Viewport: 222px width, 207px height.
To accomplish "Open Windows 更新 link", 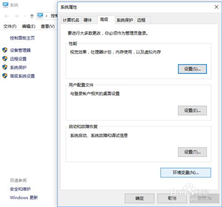I will 24,198.
